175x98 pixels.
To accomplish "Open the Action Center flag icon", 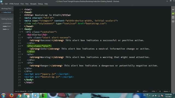I will (162, 96).
